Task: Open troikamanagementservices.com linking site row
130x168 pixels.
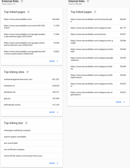Action: [32, 79]
